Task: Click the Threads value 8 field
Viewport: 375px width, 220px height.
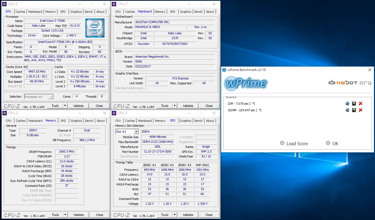Action: (102, 96)
